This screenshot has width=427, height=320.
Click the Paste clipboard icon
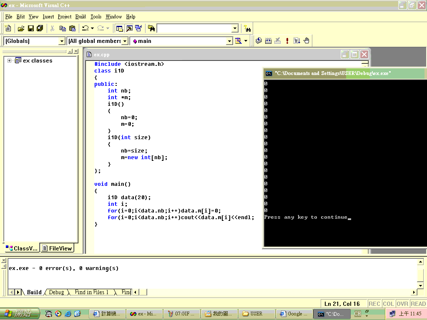pyautogui.click(x=72, y=28)
